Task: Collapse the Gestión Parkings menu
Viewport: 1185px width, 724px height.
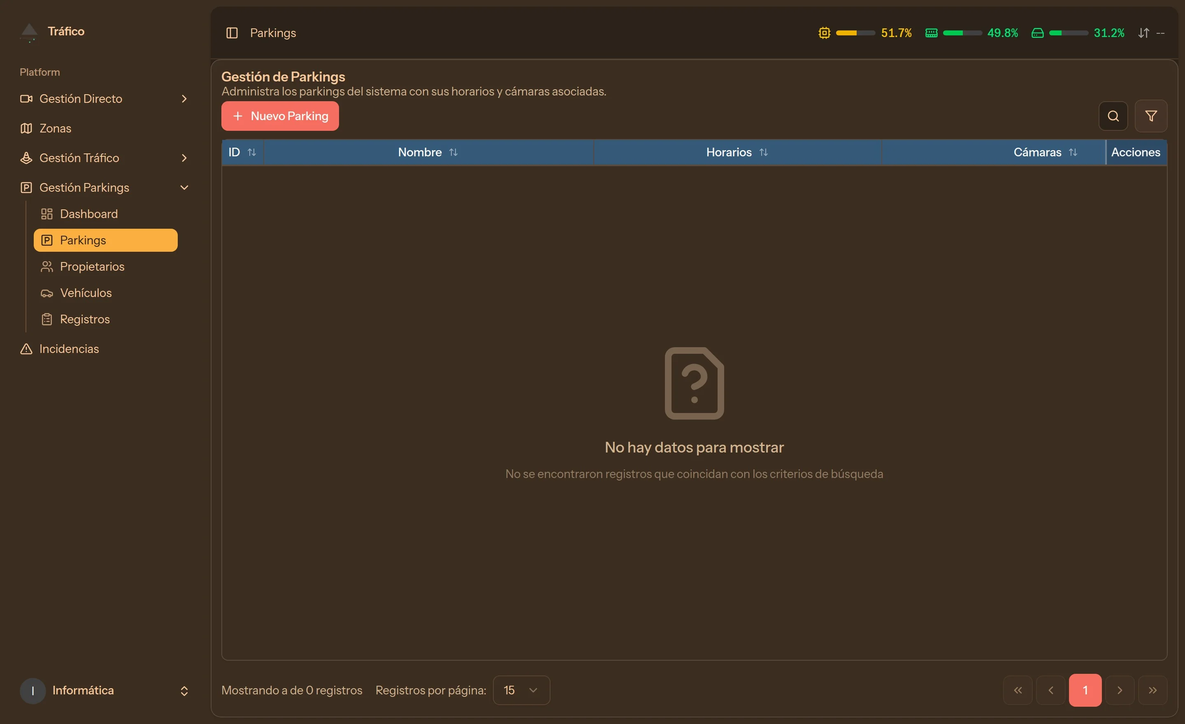Action: 105,188
